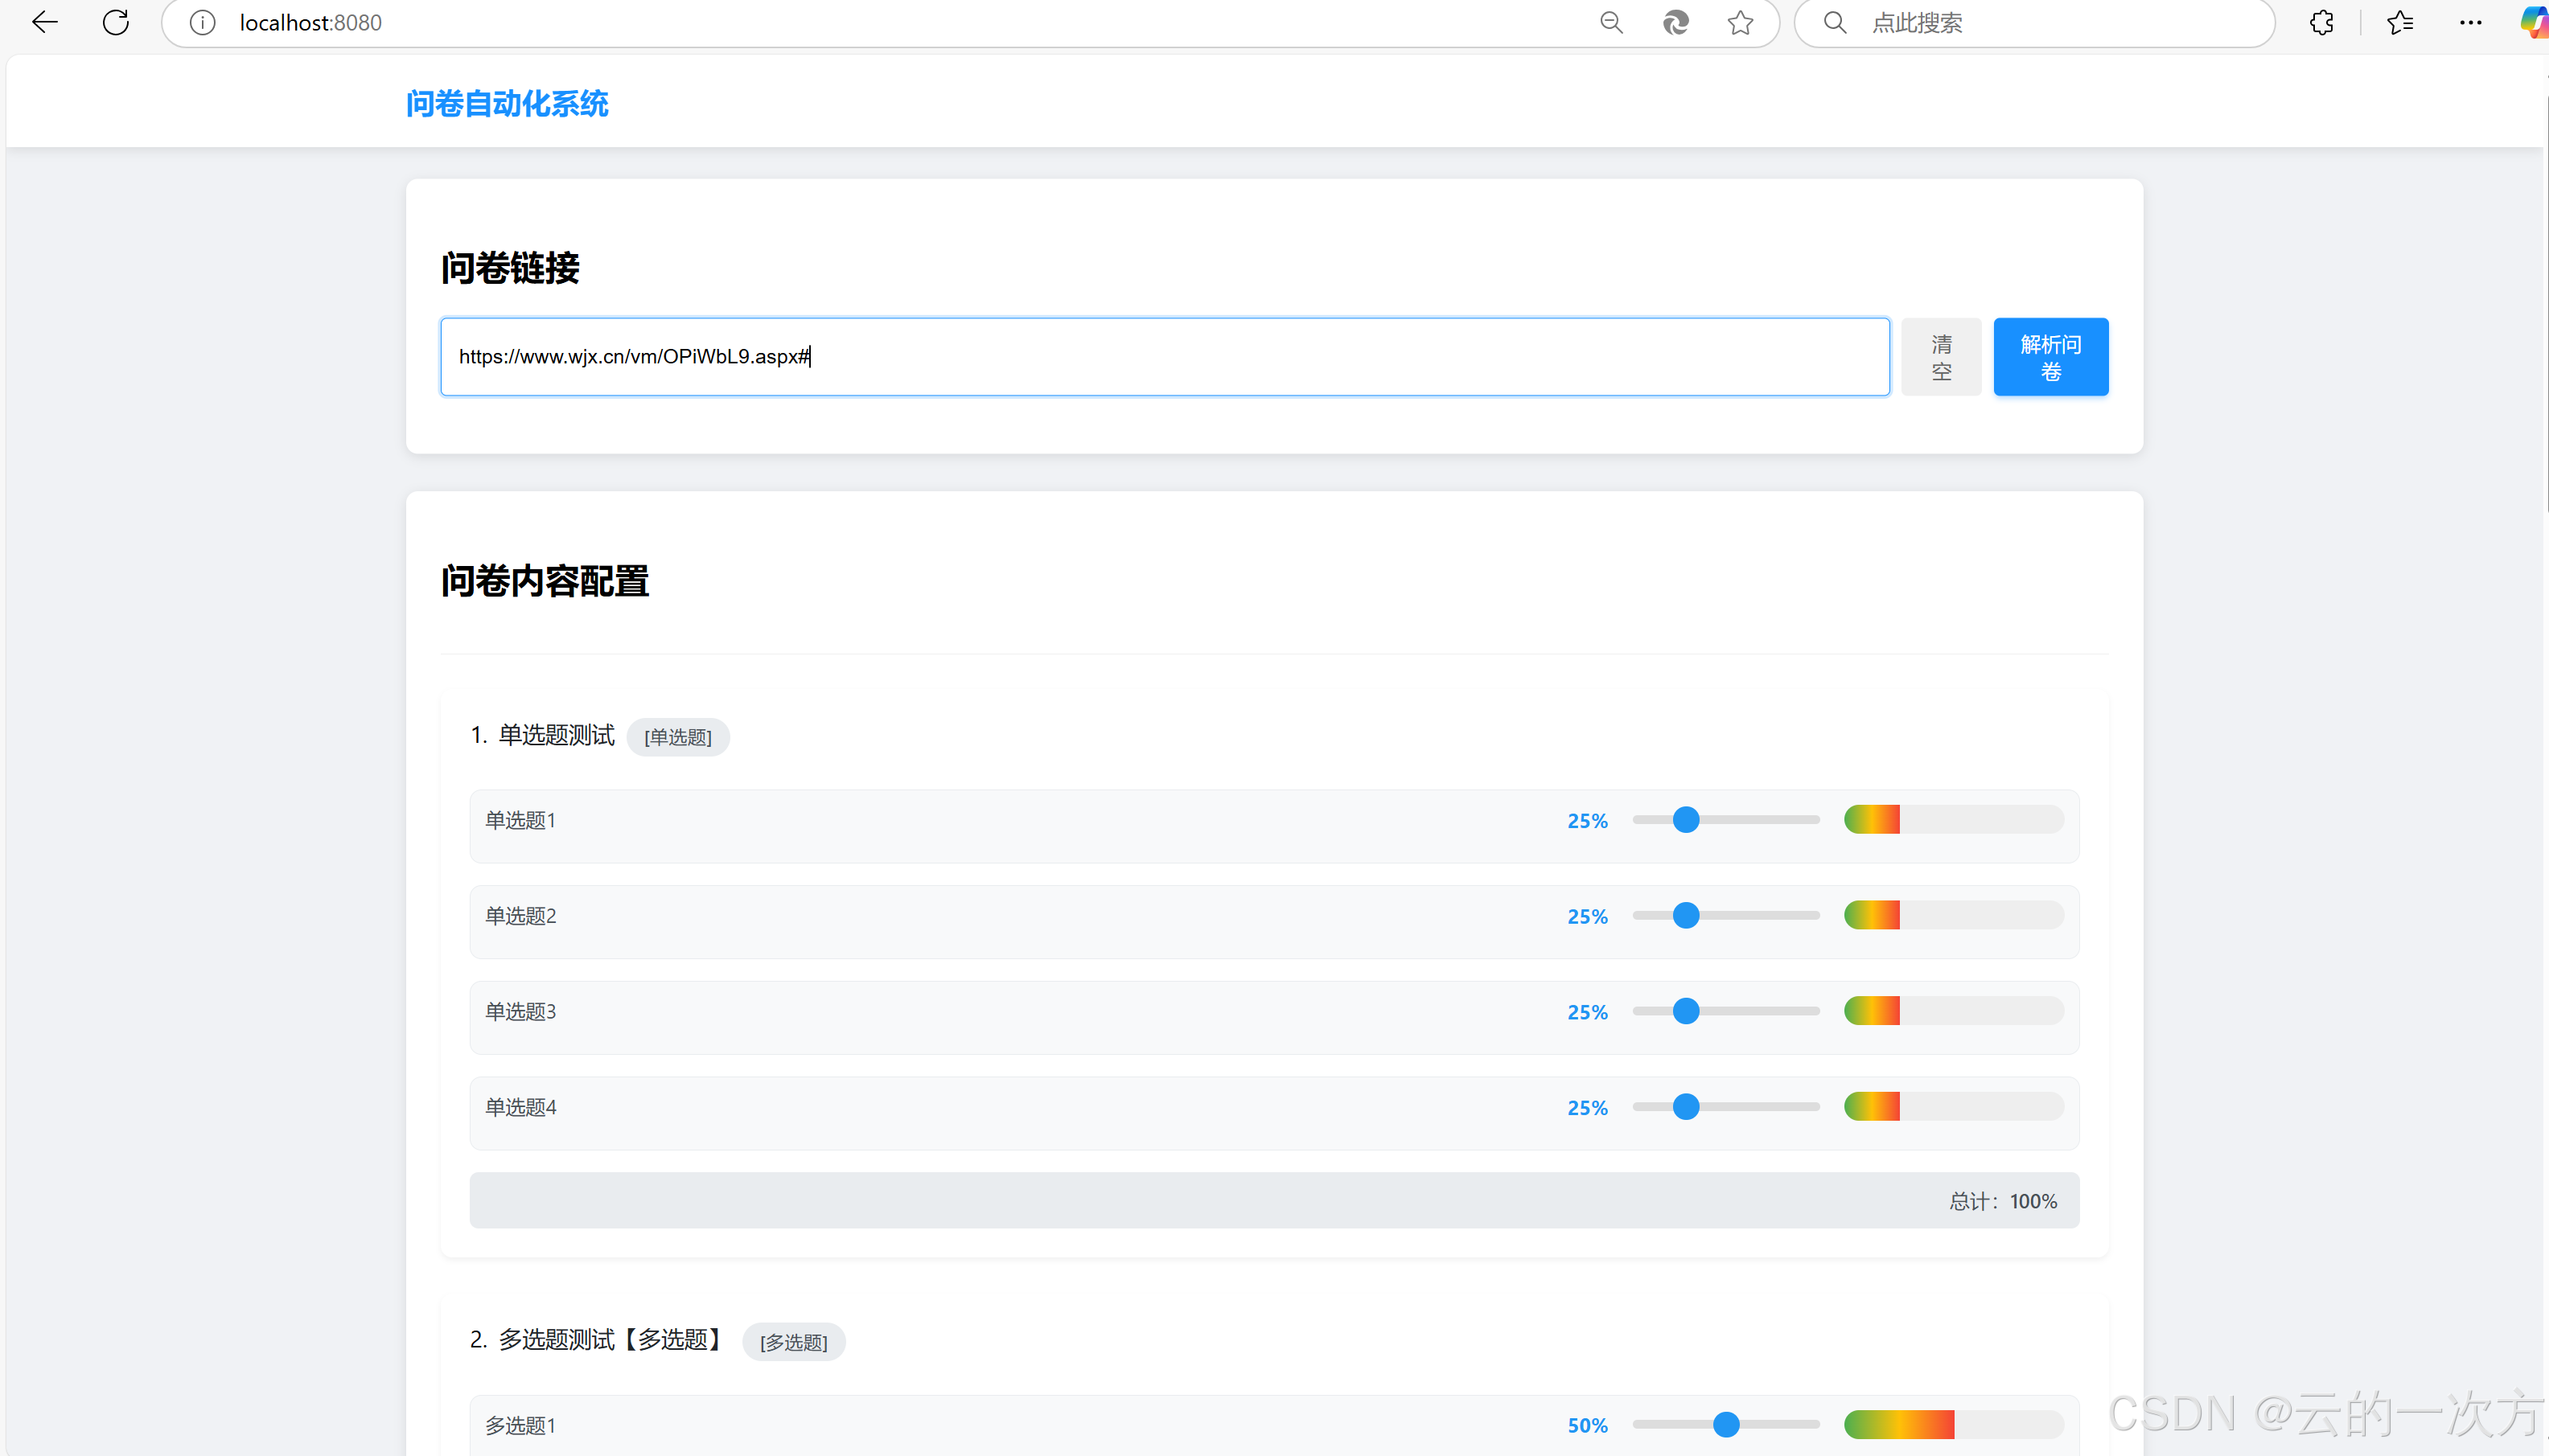Click the slider handle for 多选题1
The width and height of the screenshot is (2549, 1456).
1725,1425
